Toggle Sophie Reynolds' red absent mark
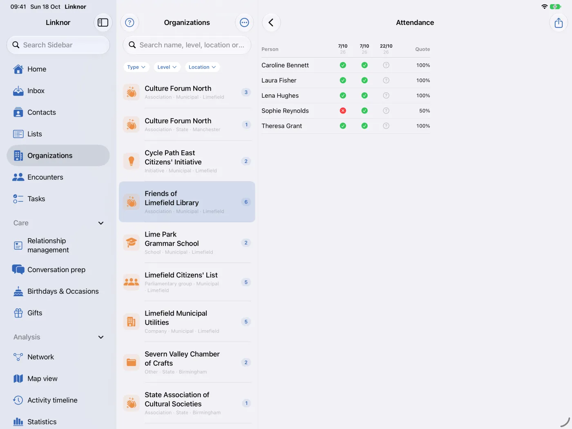 (x=343, y=111)
